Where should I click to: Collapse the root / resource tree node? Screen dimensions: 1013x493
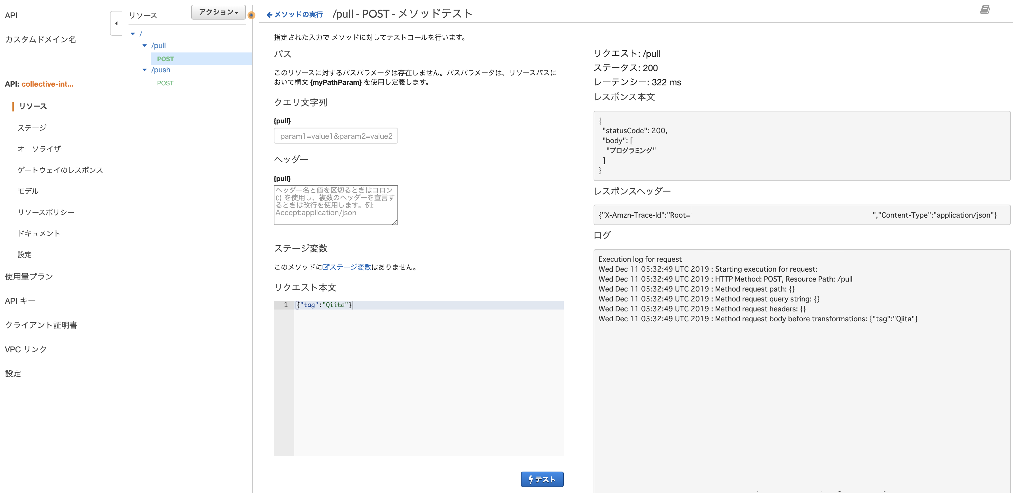[x=133, y=34]
